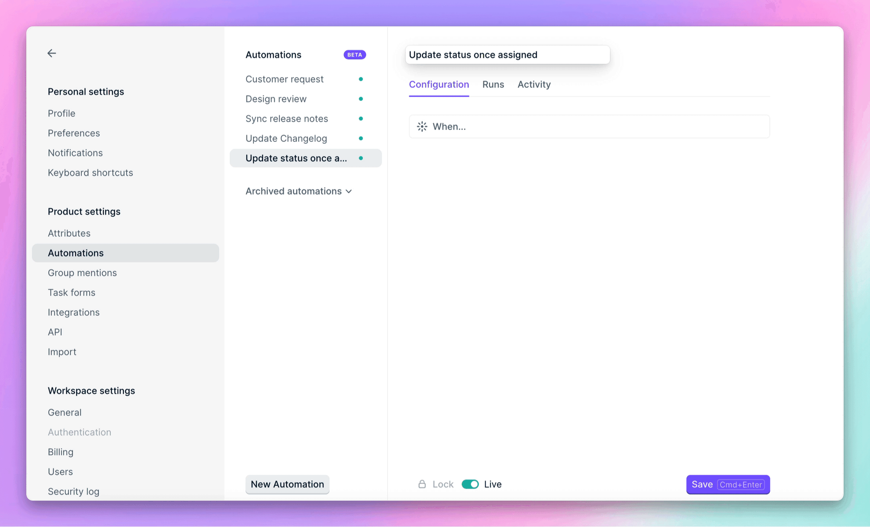The width and height of the screenshot is (870, 527).
Task: Click the status dot next to Design review
Action: click(361, 99)
